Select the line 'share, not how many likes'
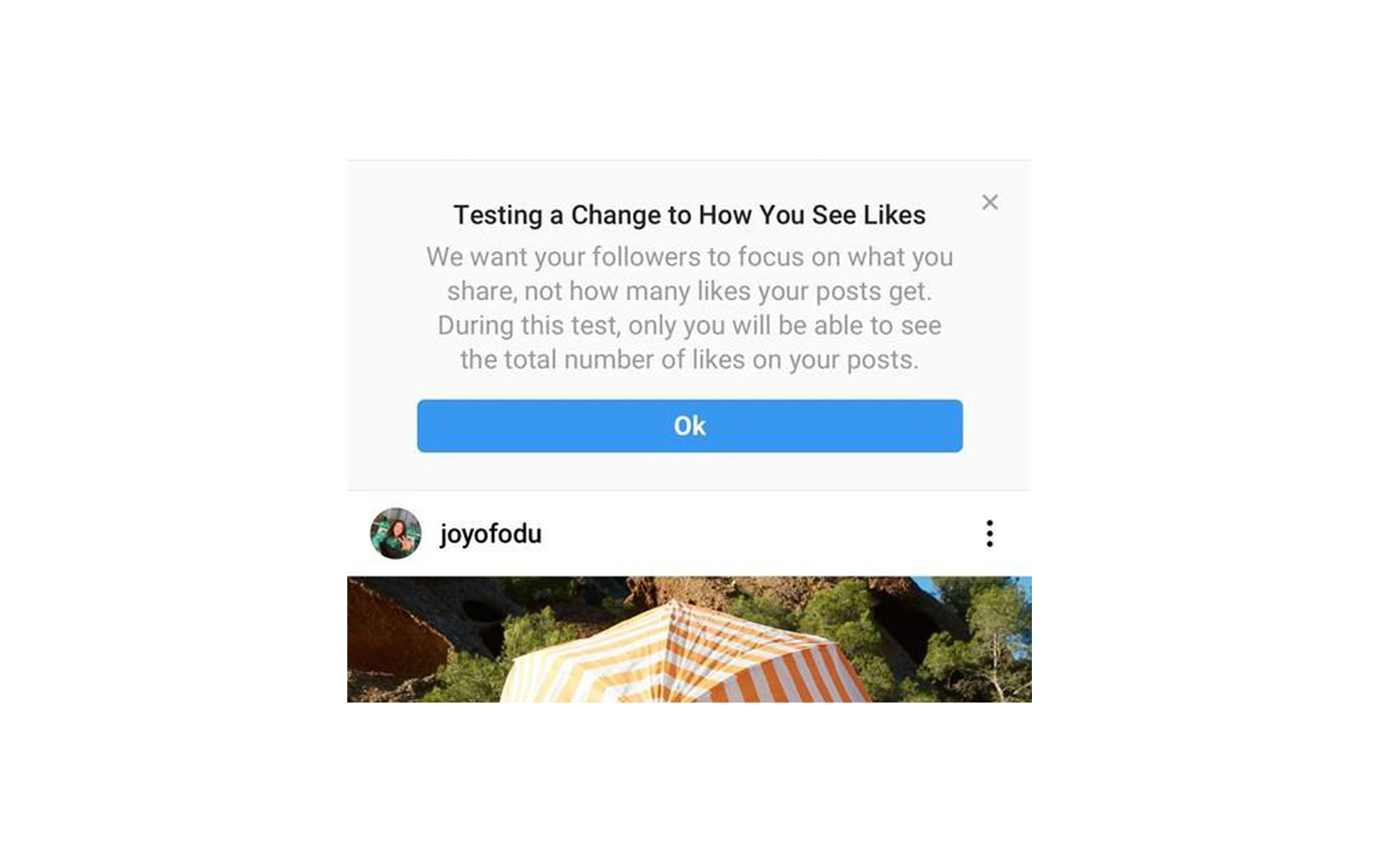1380x858 pixels. [690, 291]
